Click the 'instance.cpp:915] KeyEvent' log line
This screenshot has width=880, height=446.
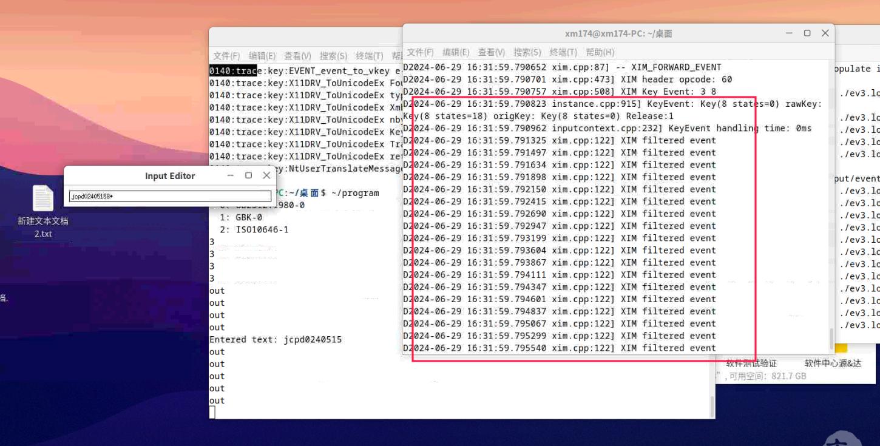point(612,104)
